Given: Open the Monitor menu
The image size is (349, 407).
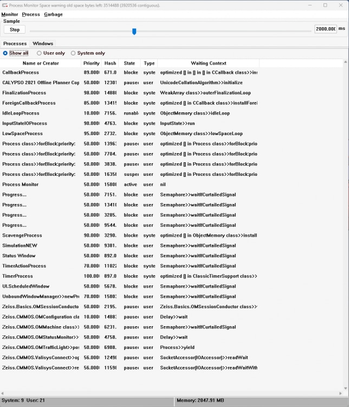Looking at the screenshot, I should [10, 15].
